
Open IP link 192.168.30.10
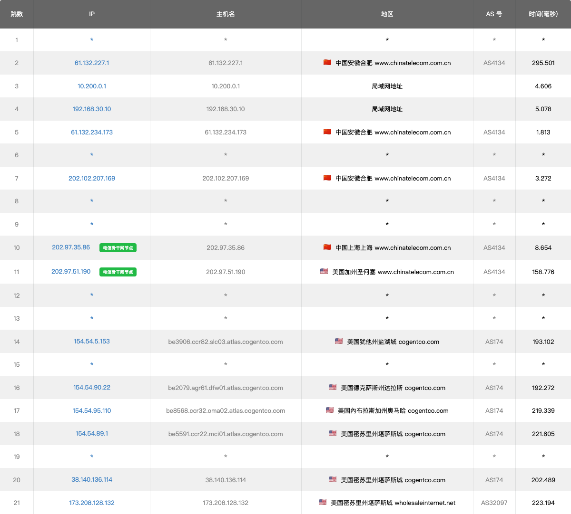coord(92,109)
